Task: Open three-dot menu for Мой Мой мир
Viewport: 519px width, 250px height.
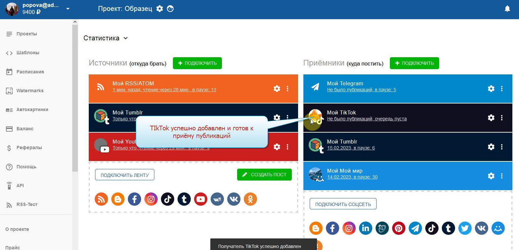Action: [502, 176]
